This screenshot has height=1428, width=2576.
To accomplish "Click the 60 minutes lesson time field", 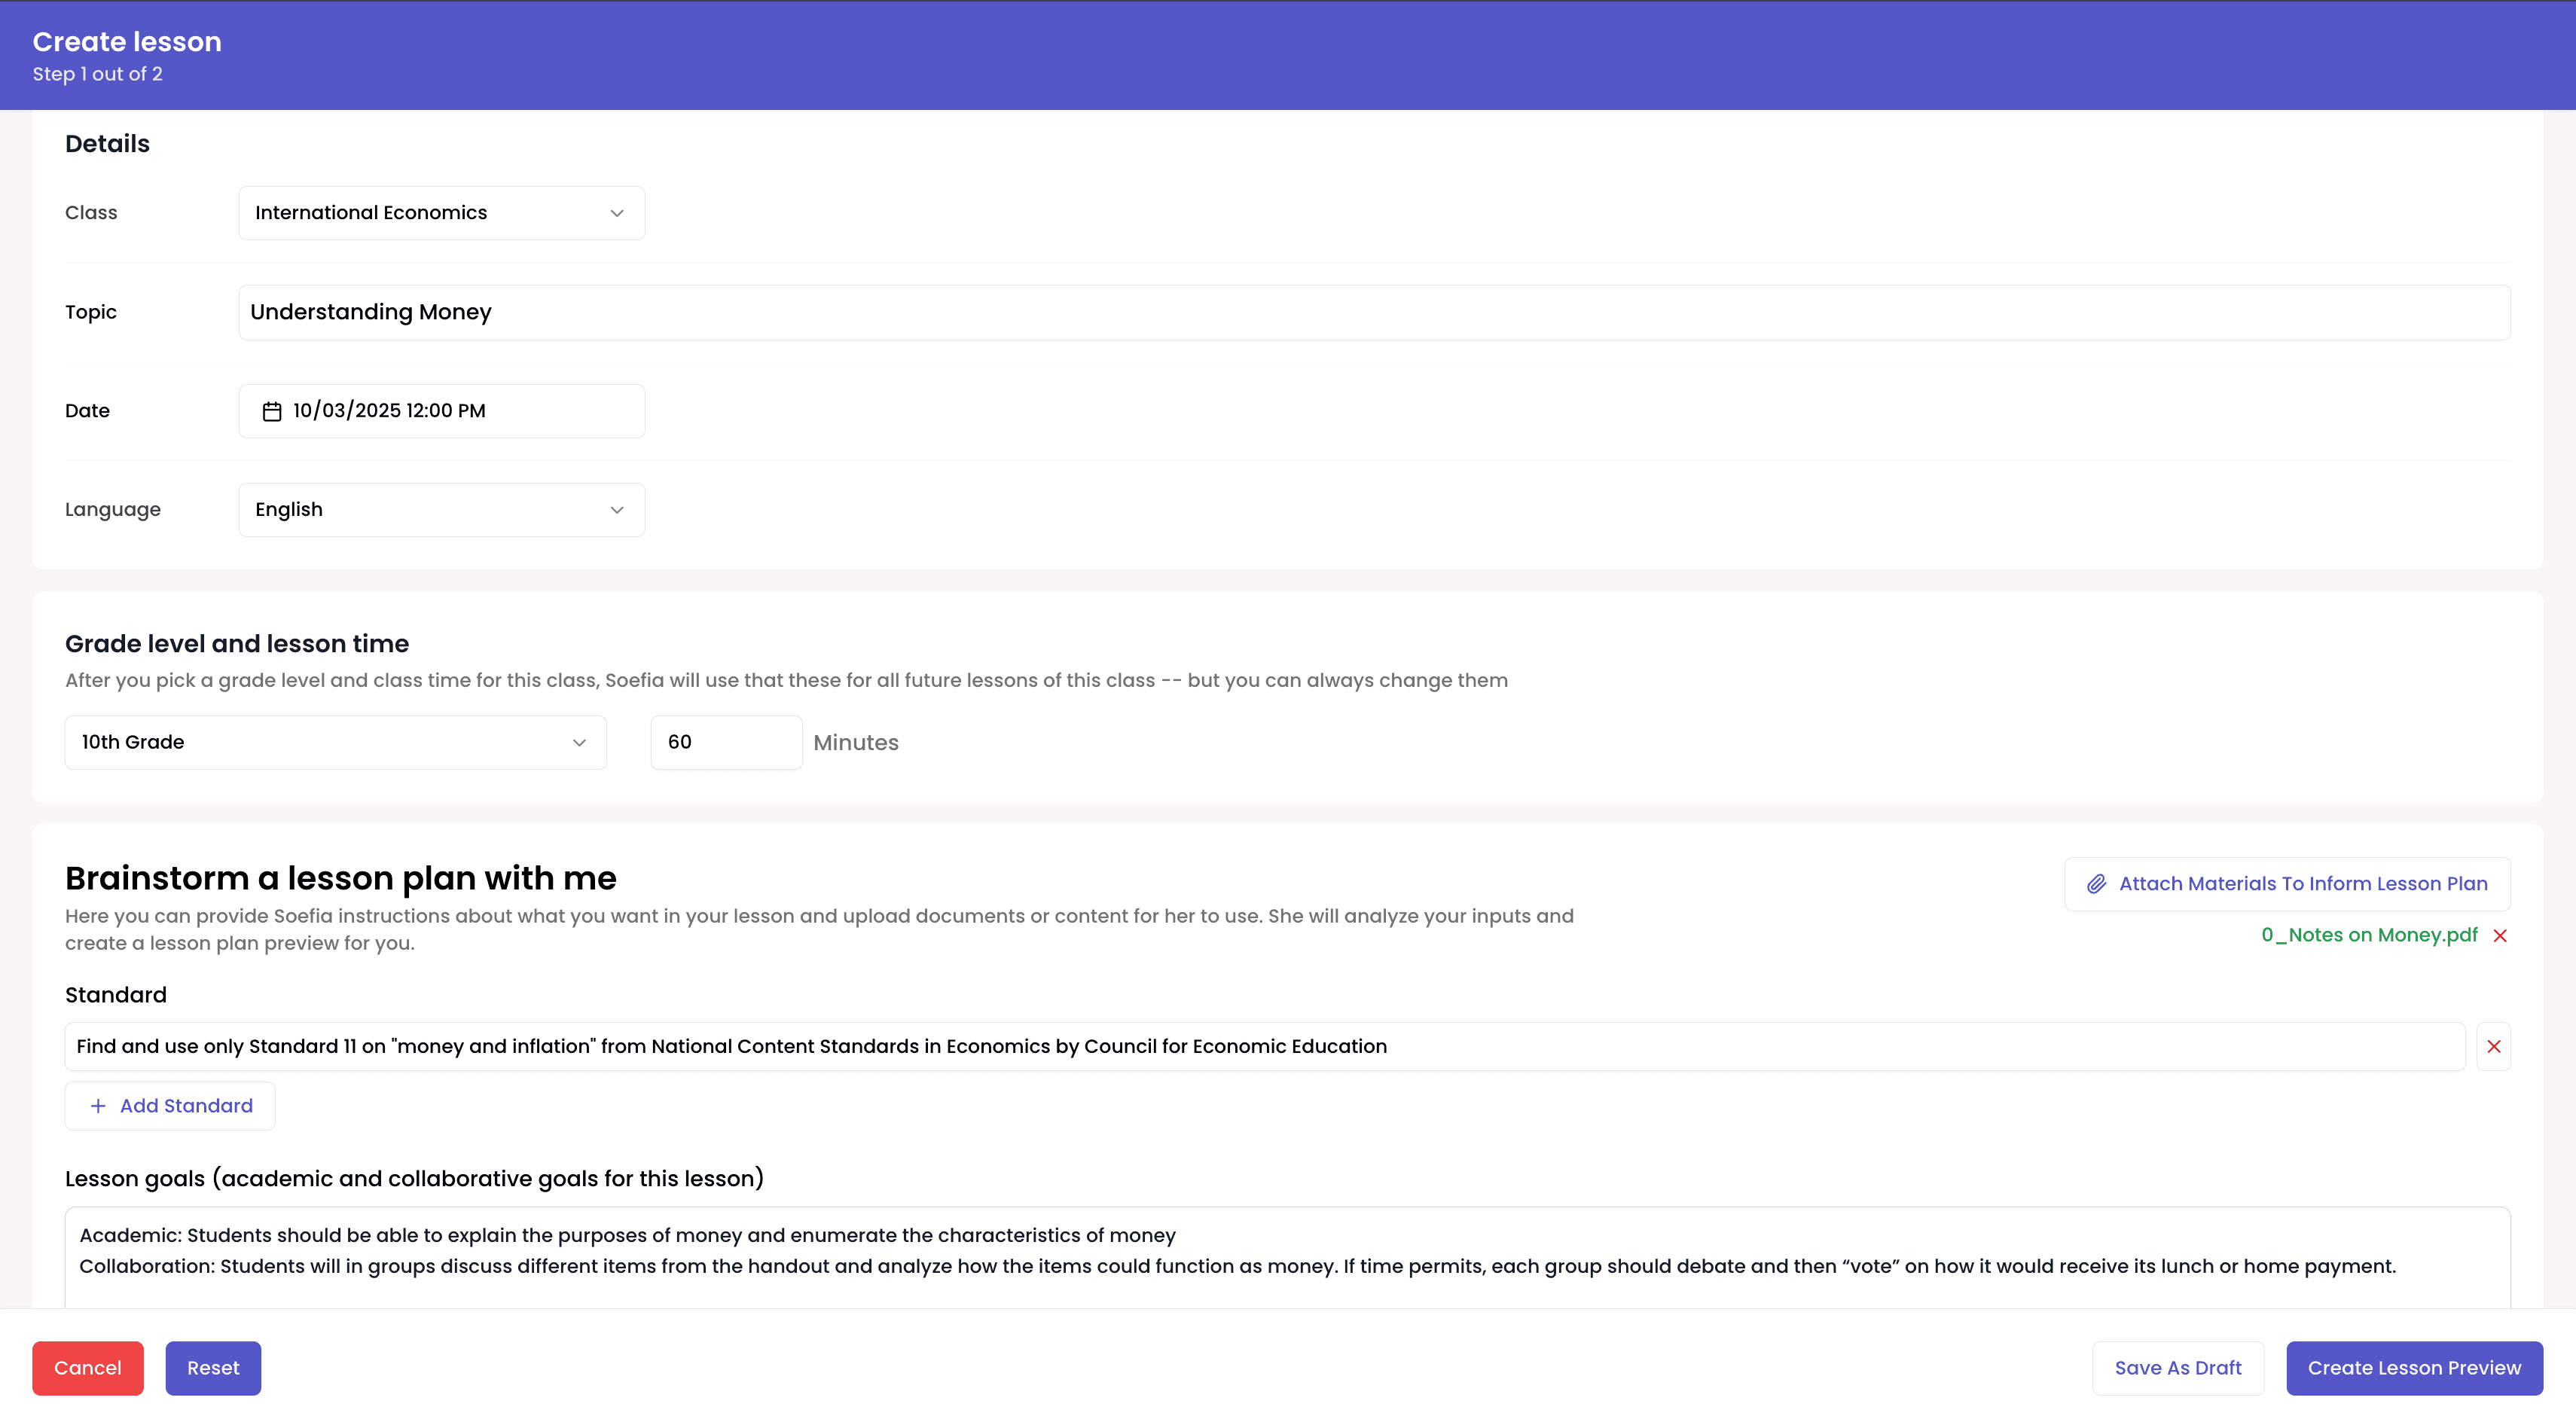I will pos(725,742).
